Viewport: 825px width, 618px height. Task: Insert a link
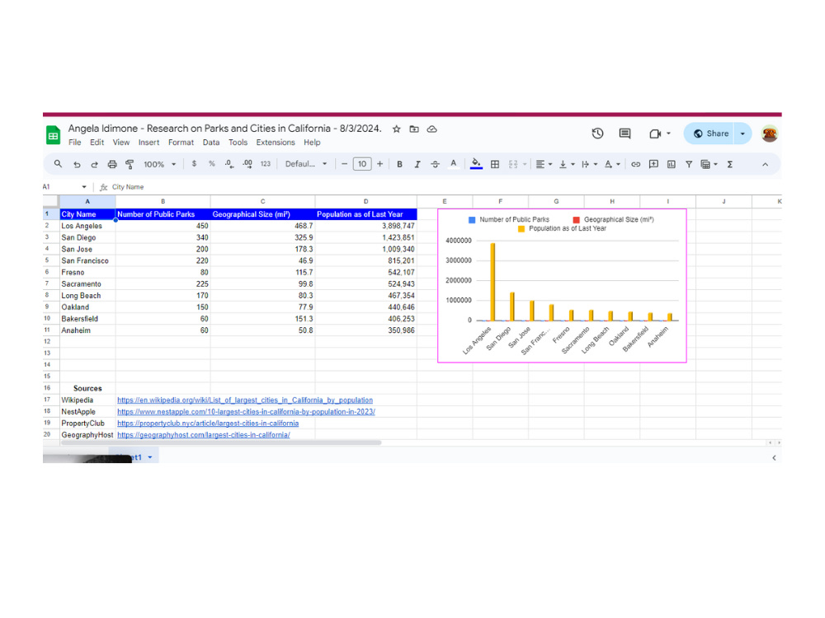635,165
